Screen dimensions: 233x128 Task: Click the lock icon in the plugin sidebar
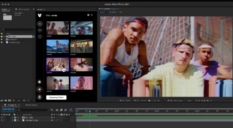pyautogui.click(x=40, y=82)
